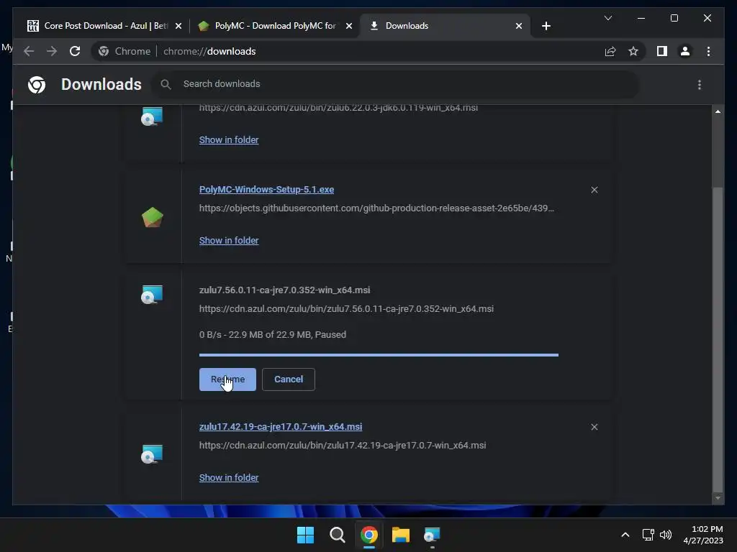Image resolution: width=737 pixels, height=552 pixels.
Task: Open zulu17.42.19-ca-jre17.0.7 file link
Action: [x=281, y=427]
